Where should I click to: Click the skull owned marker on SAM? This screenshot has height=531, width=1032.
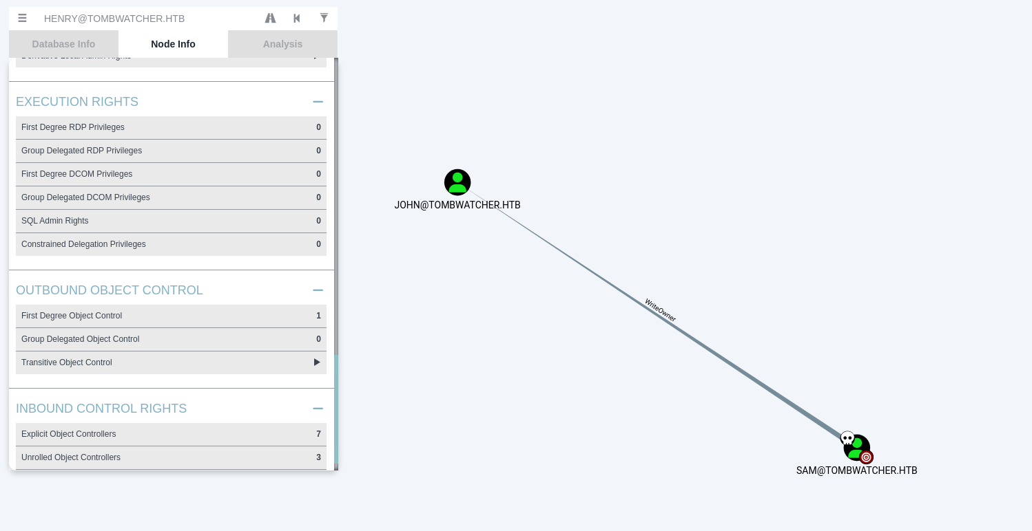[x=847, y=438]
